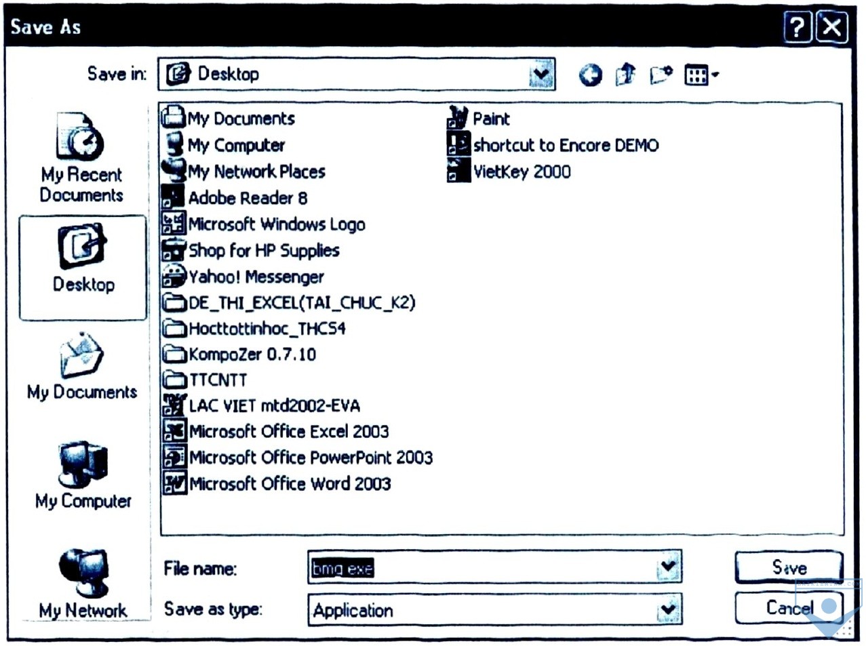Click the Help question mark button

798,27
